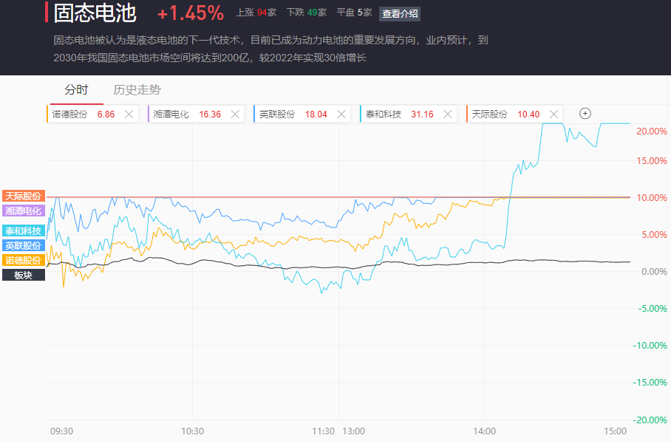This screenshot has height=441, width=671.
Task: Remove 天际股份 from the comparison chart
Action: tap(554, 114)
